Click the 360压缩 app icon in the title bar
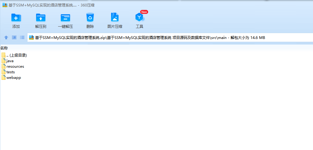313x150 pixels. tap(5, 5)
